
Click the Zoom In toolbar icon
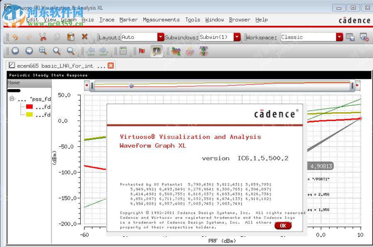[56, 51]
